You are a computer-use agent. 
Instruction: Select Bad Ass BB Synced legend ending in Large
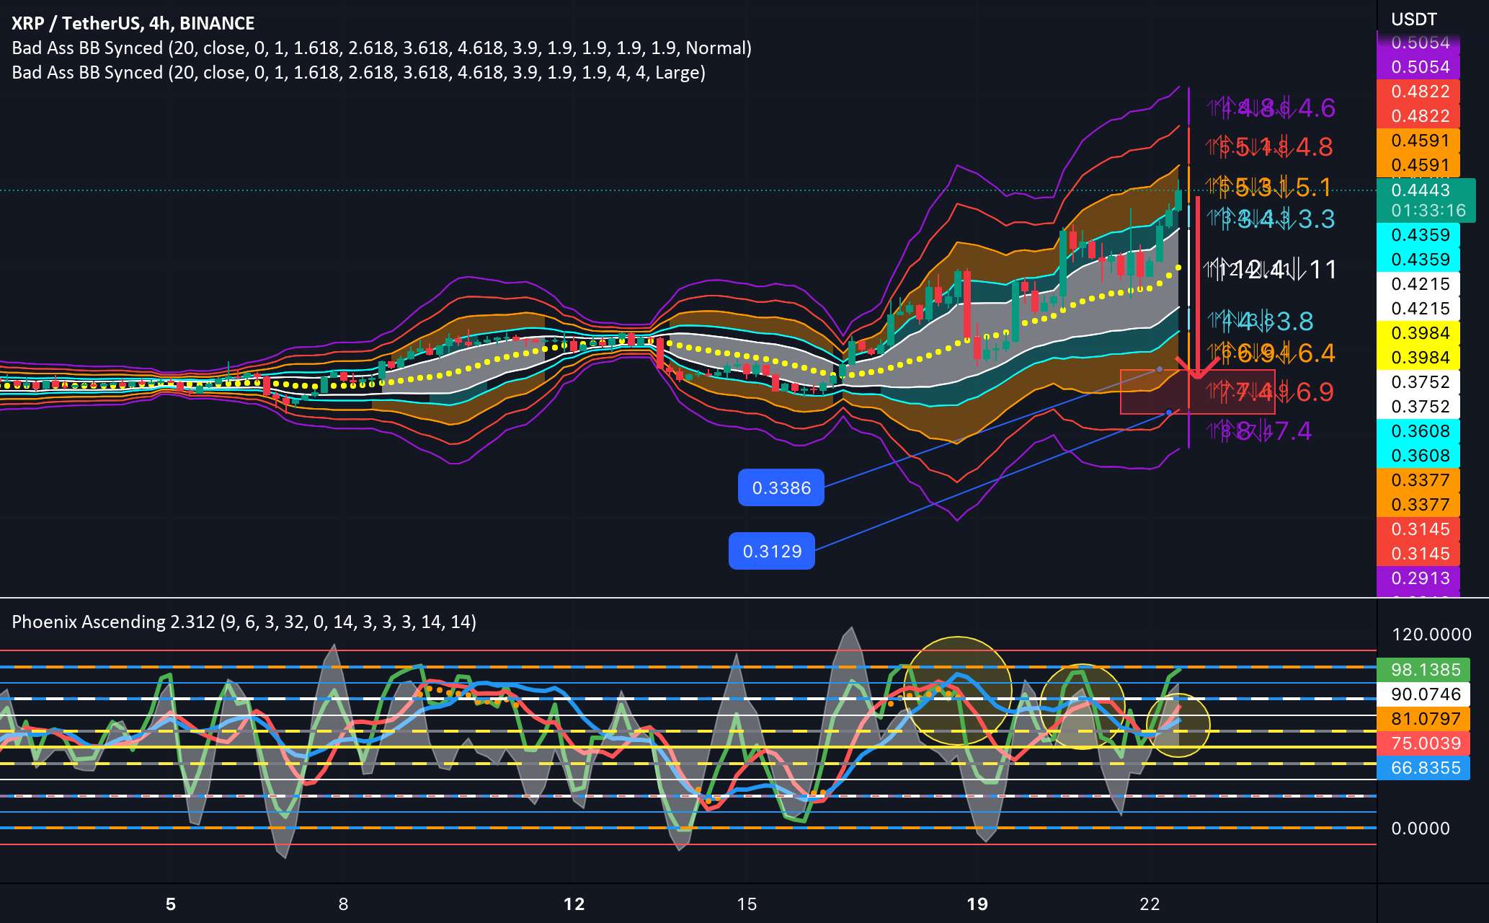point(358,72)
